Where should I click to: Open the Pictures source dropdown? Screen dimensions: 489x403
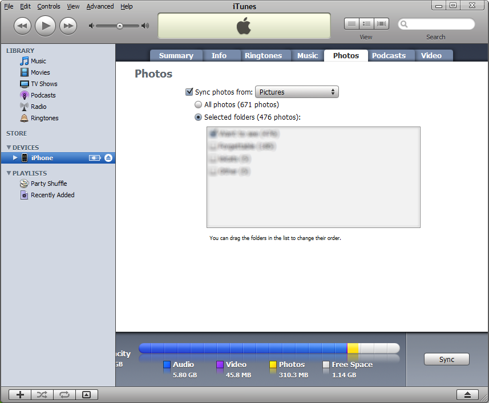pos(297,92)
